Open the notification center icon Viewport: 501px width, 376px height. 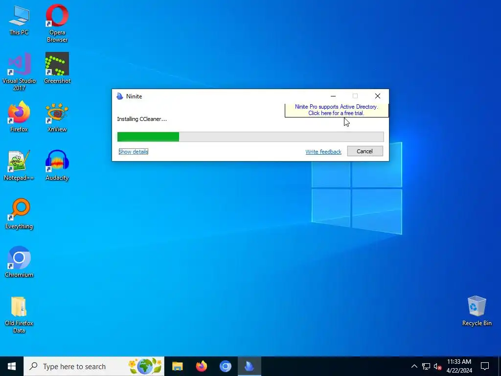(485, 366)
